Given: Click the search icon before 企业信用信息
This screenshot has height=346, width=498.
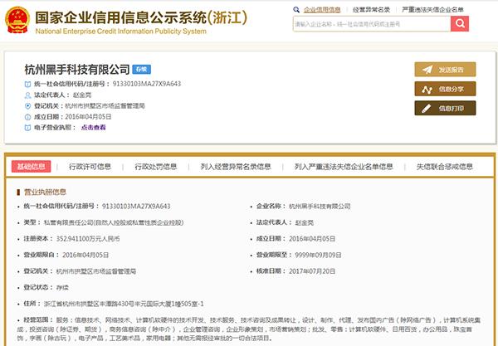Looking at the screenshot, I should click(x=298, y=8).
